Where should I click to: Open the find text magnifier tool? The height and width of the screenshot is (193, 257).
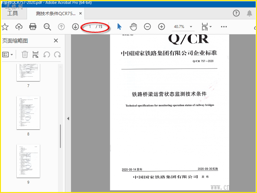click(x=47, y=27)
